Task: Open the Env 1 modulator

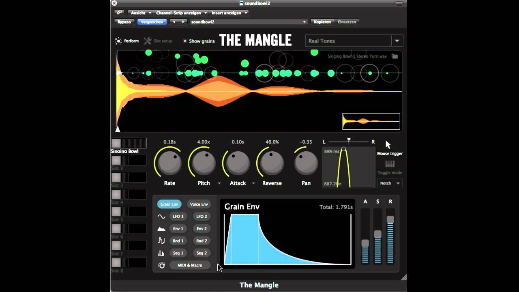Action: point(178,229)
